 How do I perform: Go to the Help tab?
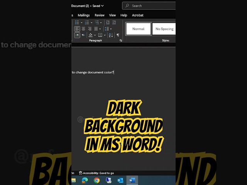[x=124, y=15]
